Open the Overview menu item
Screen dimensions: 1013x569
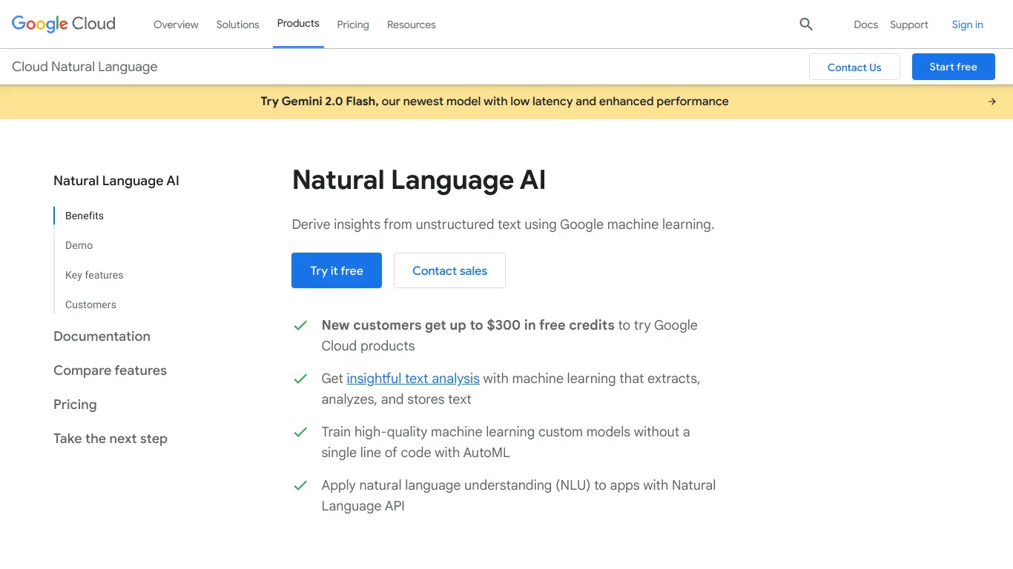point(176,24)
